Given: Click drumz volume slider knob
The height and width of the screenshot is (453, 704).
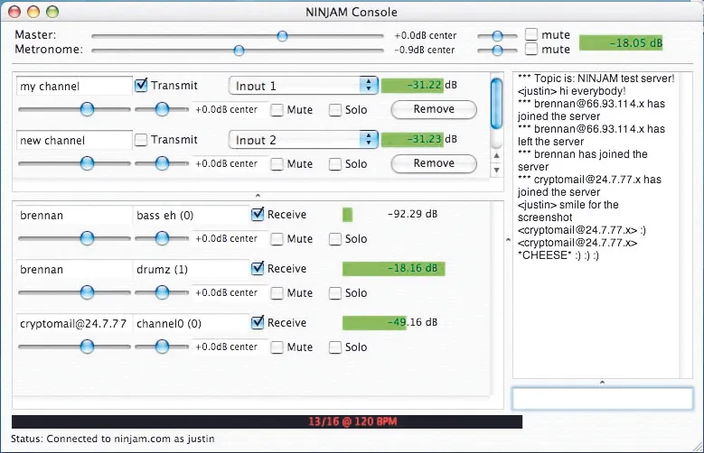Looking at the screenshot, I should tap(87, 292).
